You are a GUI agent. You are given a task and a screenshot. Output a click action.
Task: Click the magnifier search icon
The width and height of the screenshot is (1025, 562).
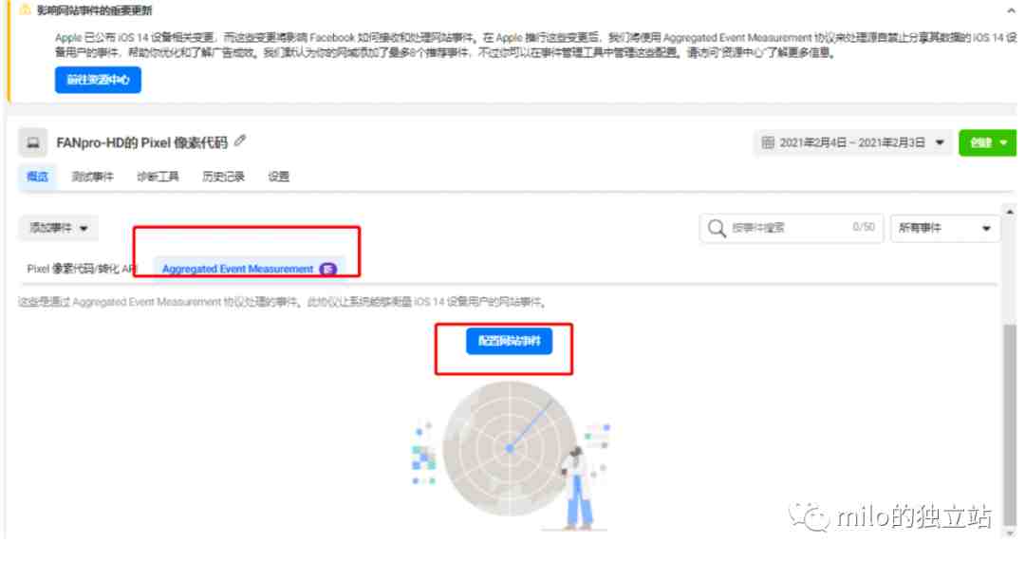tap(717, 229)
